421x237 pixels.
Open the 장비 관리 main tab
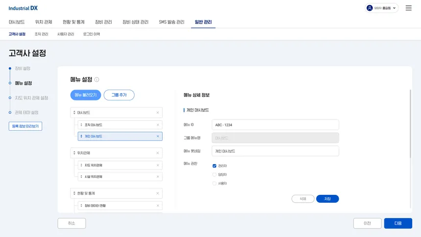[x=103, y=22]
